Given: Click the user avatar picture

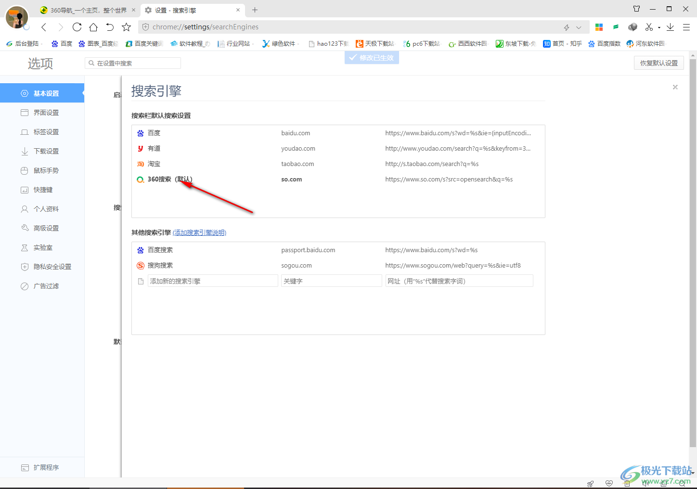Looking at the screenshot, I should (17, 17).
